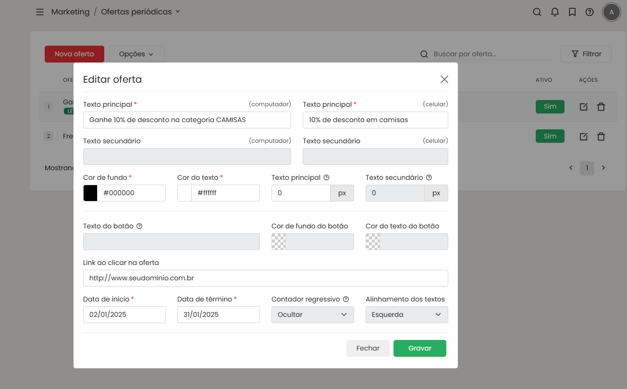The image size is (627, 389).
Task: Click the user avatar icon
Action: point(611,12)
